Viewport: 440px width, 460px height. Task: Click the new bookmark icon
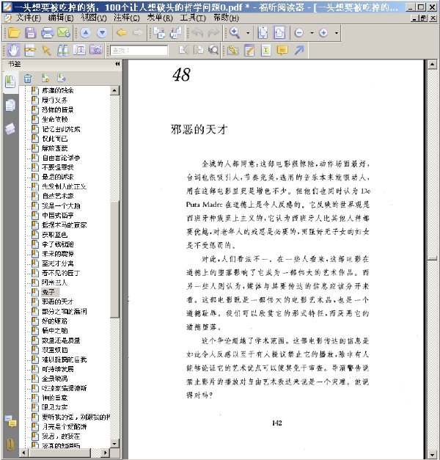[45, 78]
